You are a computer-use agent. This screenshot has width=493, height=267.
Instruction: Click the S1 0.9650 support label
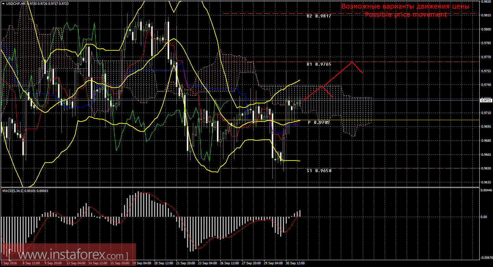319,170
